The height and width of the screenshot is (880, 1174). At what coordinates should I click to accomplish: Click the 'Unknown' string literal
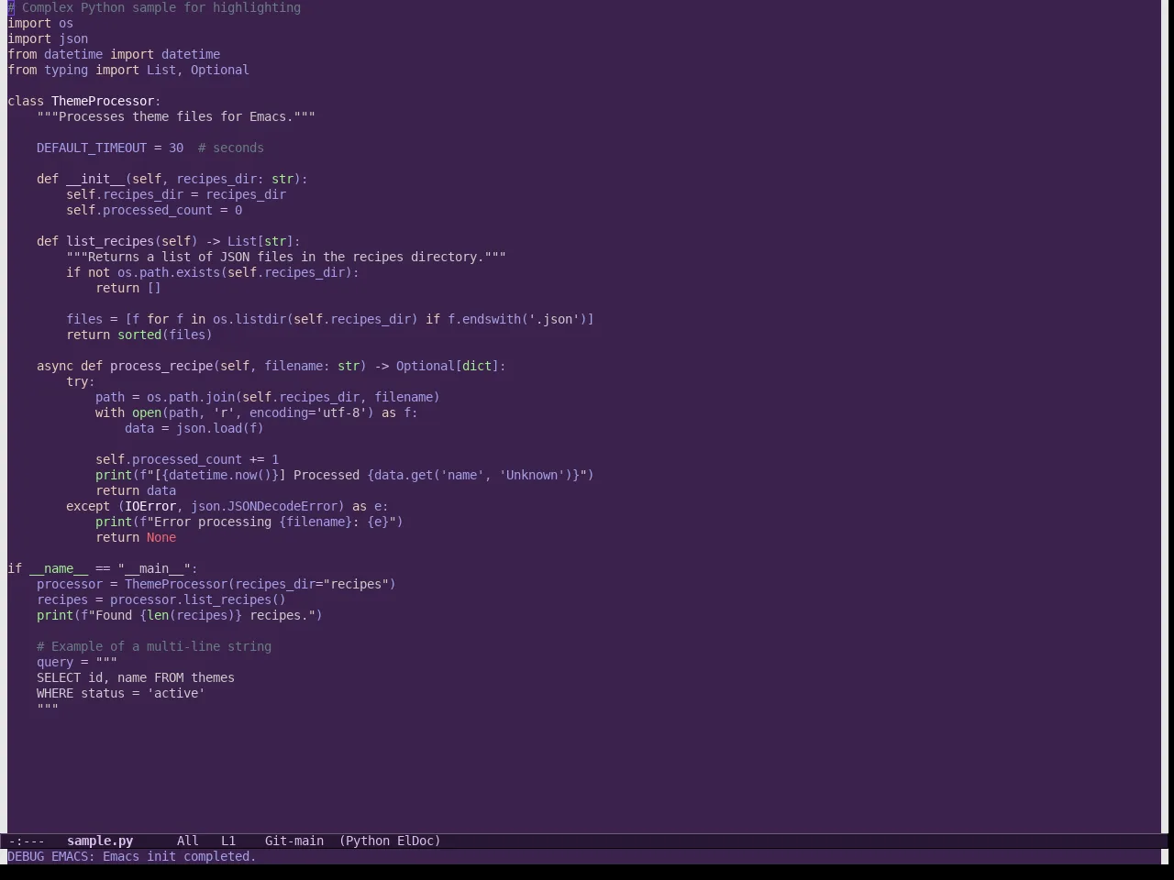tap(532, 475)
